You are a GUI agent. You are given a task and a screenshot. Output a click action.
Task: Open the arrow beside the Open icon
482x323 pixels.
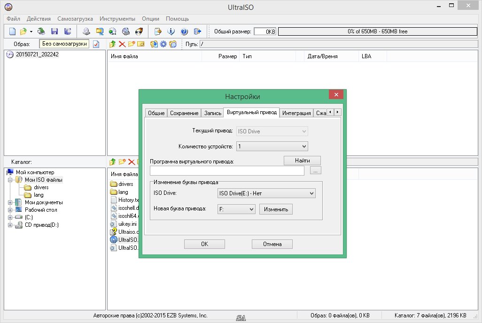31,31
